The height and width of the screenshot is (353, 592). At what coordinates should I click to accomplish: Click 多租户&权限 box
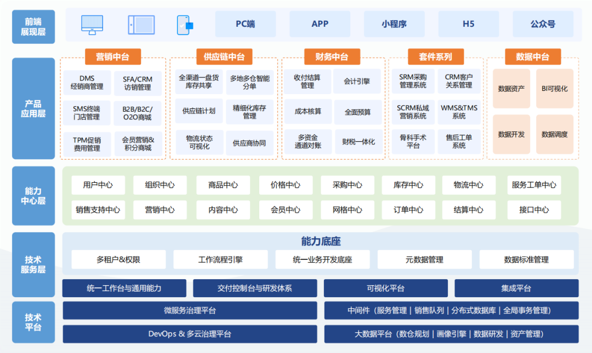point(118,259)
